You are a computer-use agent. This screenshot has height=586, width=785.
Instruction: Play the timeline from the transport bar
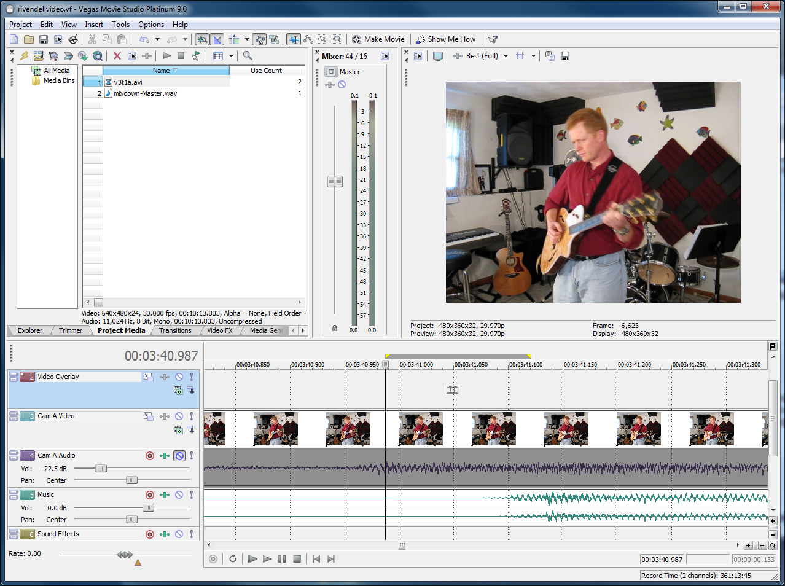(267, 559)
